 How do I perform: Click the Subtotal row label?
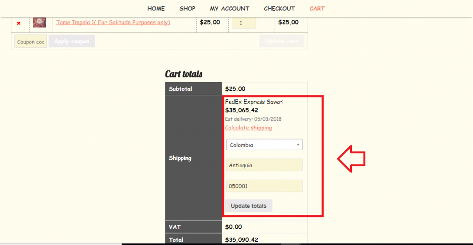click(181, 89)
